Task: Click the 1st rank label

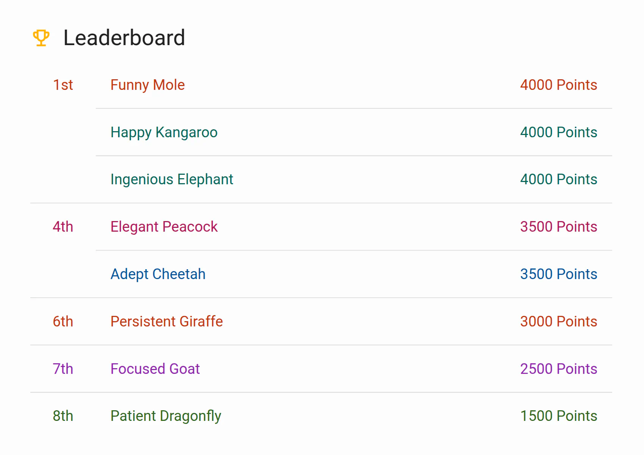Action: pyautogui.click(x=63, y=85)
